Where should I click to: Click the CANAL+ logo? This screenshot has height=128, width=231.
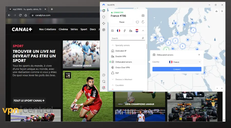[22, 29]
